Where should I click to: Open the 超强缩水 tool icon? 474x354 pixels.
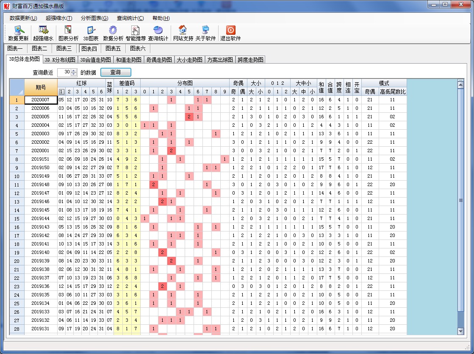[43, 31]
